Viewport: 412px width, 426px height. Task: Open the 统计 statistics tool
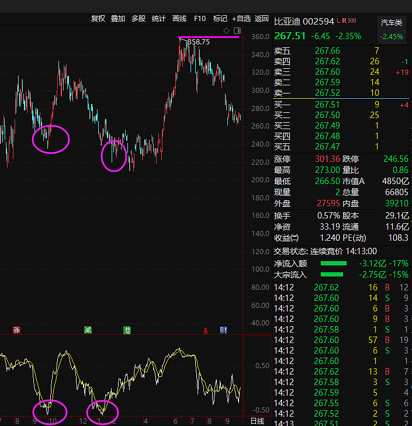[x=159, y=19]
